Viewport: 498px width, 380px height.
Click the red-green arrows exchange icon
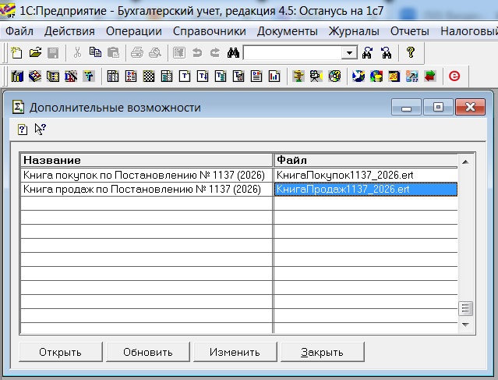pyautogui.click(x=430, y=76)
